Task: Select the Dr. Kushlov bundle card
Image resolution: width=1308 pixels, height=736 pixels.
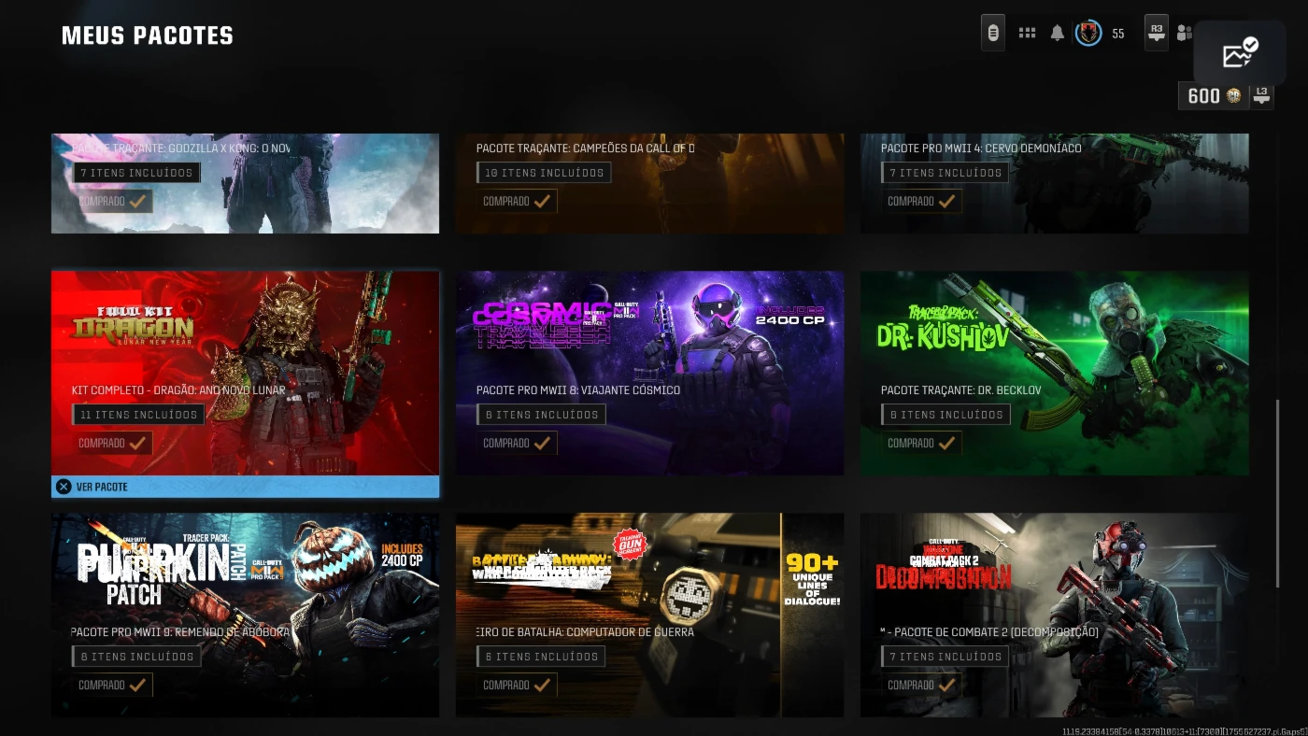Action: coord(1055,374)
